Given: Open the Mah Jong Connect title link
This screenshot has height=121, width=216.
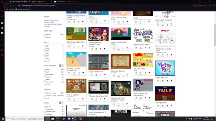Looking at the screenshot, I should tap(118, 71).
